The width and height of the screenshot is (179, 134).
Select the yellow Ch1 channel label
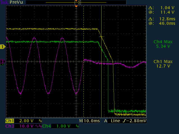(x=10, y=121)
